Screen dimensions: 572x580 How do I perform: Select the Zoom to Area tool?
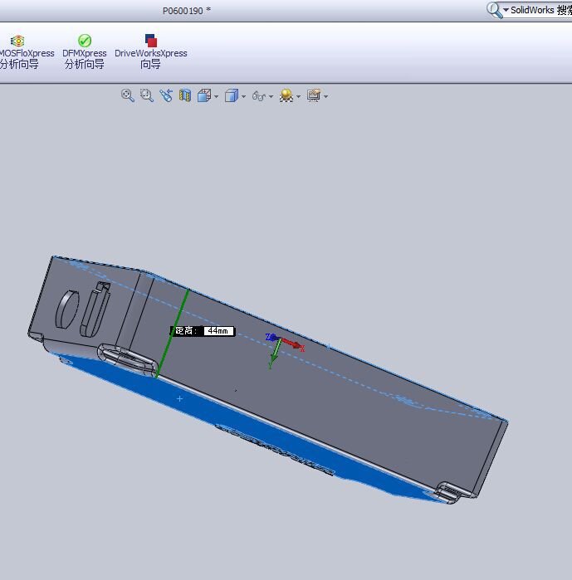pyautogui.click(x=147, y=95)
